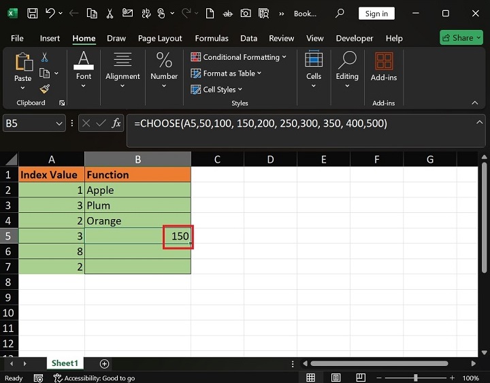Click the Save icon in the title bar
Viewport: 490px width, 383px height.
point(32,13)
